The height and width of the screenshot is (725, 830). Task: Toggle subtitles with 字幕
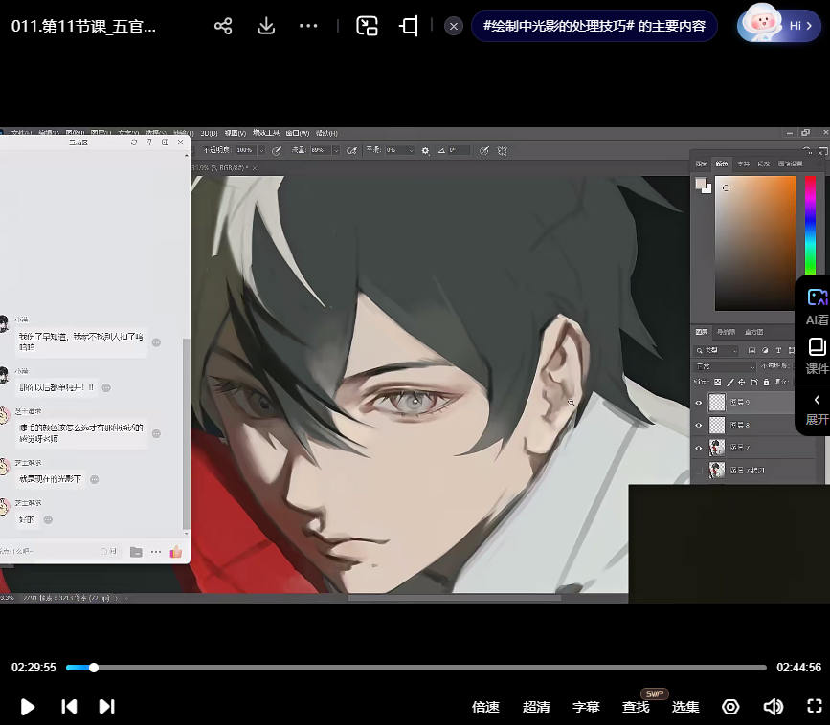586,707
